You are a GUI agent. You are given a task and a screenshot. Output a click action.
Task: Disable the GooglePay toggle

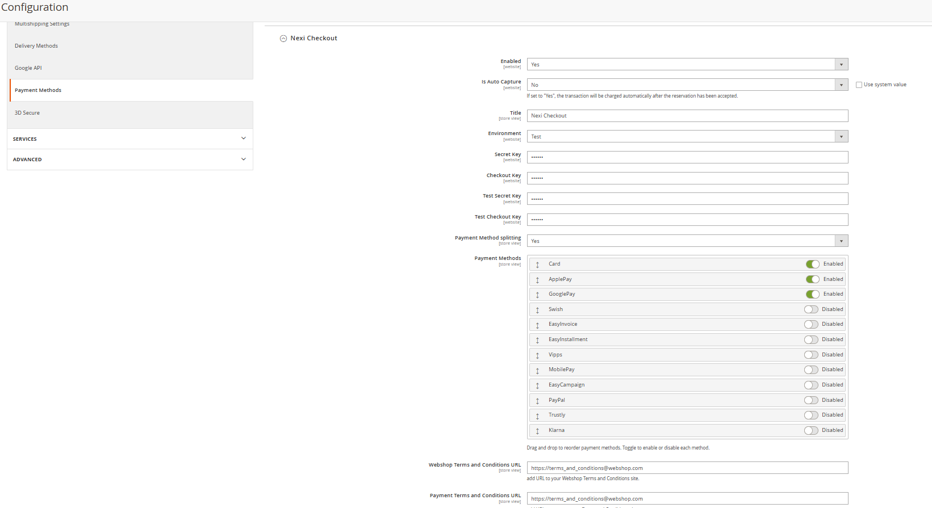pos(812,294)
